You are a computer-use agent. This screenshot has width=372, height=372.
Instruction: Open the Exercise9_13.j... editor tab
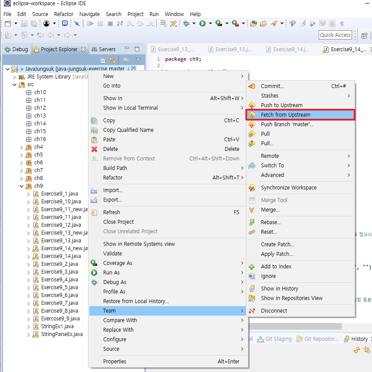(230, 49)
